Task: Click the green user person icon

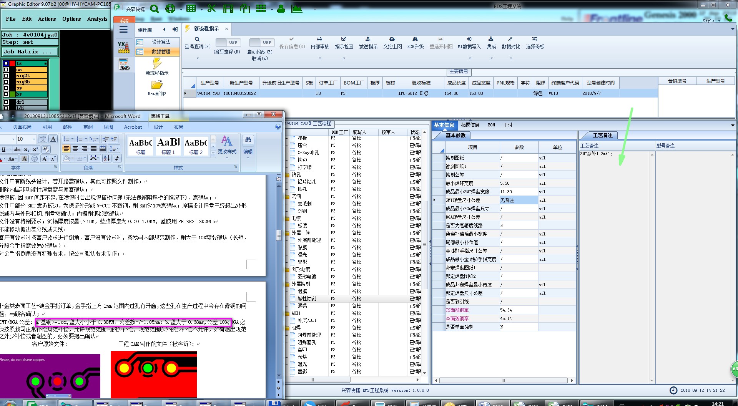Action: click(x=281, y=8)
